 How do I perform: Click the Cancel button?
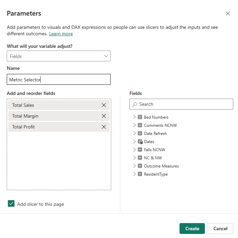(x=220, y=229)
